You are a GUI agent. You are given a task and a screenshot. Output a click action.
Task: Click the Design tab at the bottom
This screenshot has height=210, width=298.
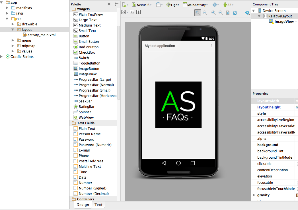tap(83, 205)
